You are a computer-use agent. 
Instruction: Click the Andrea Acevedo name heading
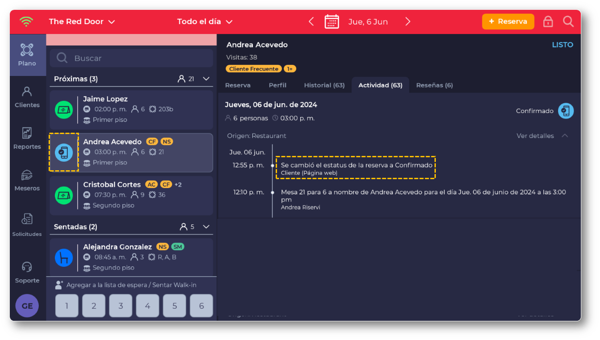257,45
